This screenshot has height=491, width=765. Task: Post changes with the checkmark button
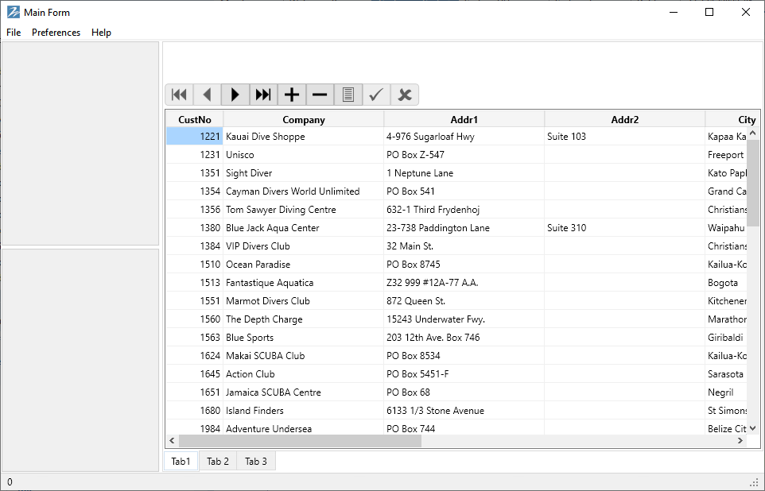coord(376,95)
